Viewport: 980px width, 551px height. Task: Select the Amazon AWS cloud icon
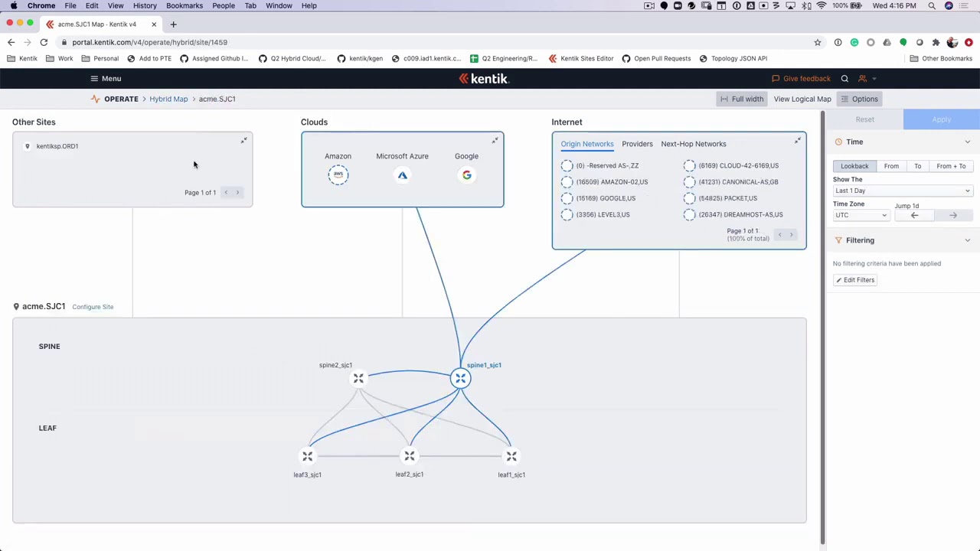pyautogui.click(x=338, y=174)
